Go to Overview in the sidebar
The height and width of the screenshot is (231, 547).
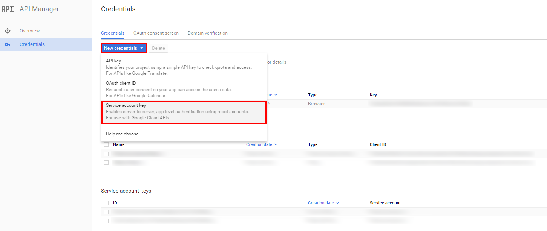point(30,31)
